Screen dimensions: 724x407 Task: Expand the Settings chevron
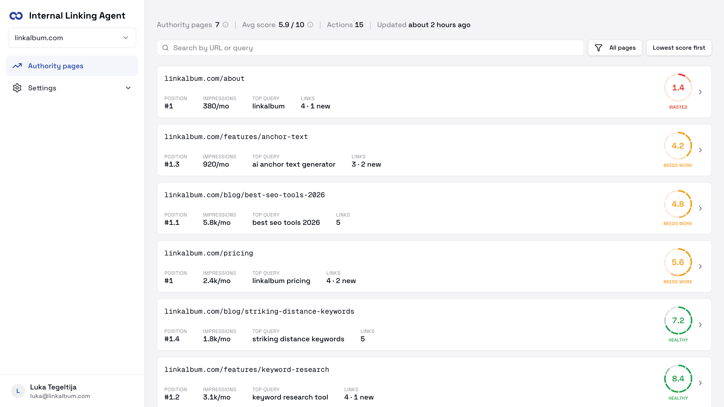click(128, 88)
